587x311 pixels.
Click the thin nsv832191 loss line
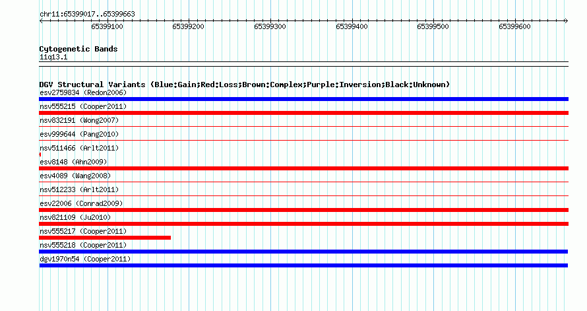point(303,127)
